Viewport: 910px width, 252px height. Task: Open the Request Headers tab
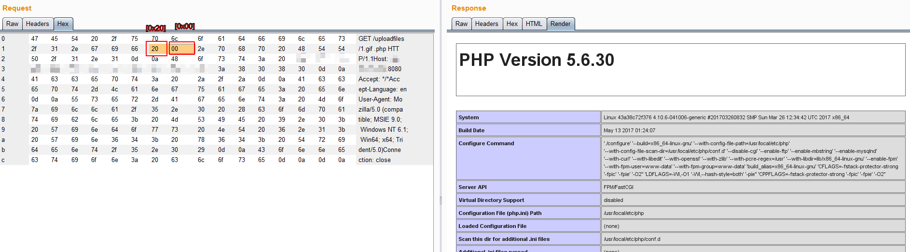[x=37, y=24]
